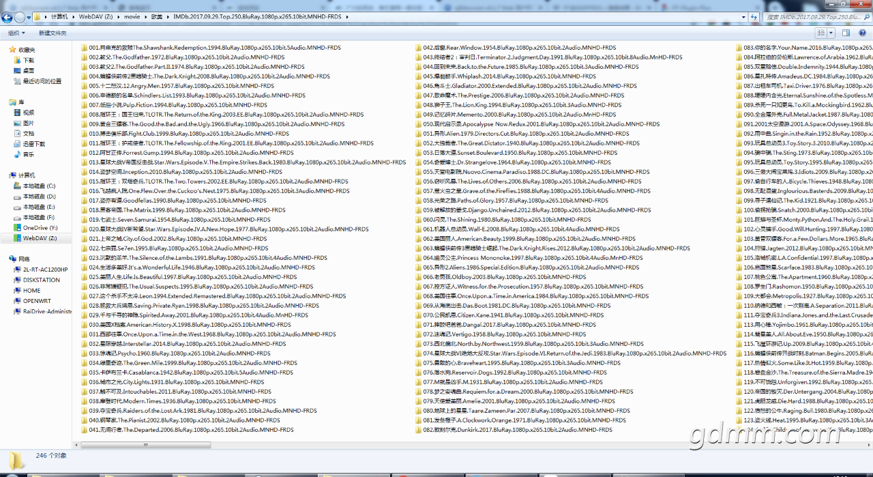Click the refresh button beside address bar
The image size is (873, 477).
click(x=754, y=17)
